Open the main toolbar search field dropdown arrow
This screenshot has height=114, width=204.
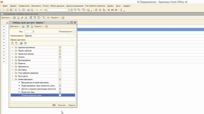tap(69, 10)
